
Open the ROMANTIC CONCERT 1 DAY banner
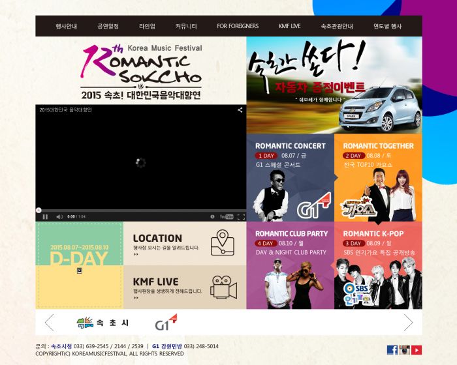click(x=290, y=177)
